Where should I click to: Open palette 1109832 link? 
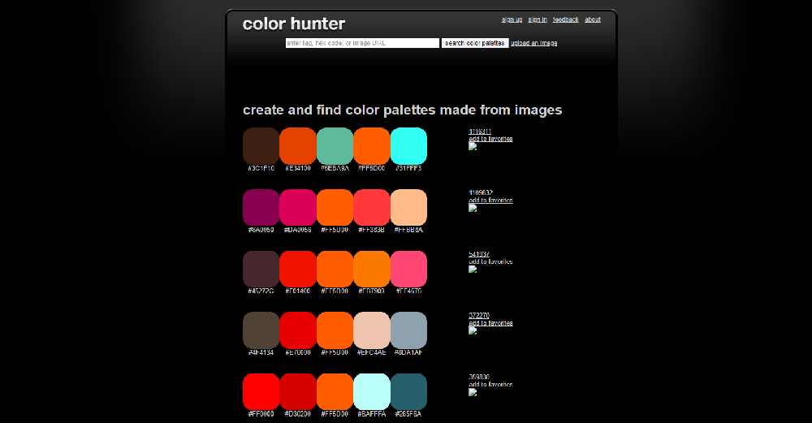pyautogui.click(x=481, y=192)
